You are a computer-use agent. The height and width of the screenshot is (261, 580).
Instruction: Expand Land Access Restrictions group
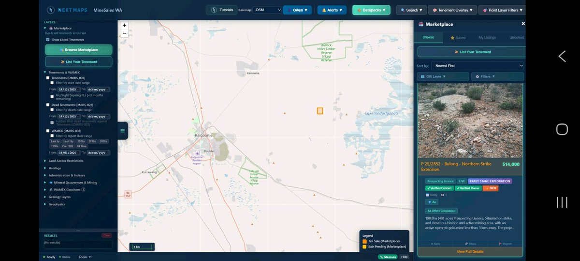point(66,161)
